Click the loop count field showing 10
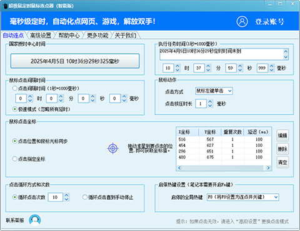The width and height of the screenshot is (300, 231). [56, 197]
